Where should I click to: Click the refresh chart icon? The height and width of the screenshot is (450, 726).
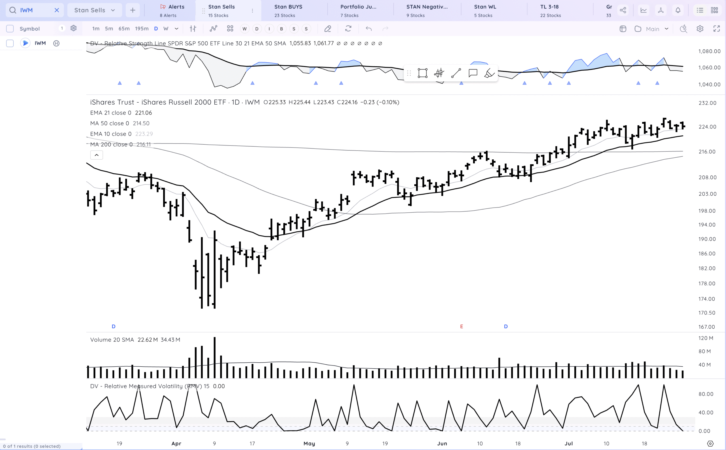[348, 29]
